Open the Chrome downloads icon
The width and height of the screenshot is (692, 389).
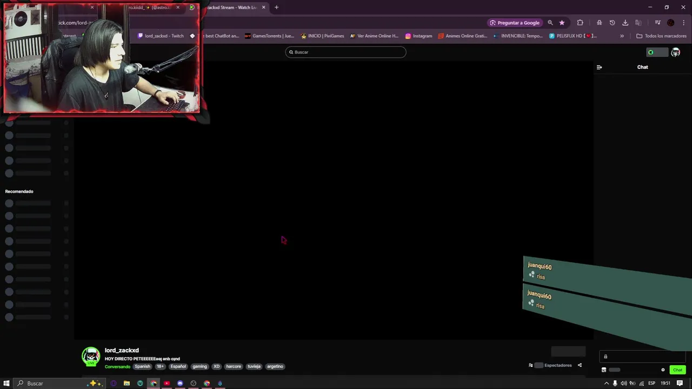[x=625, y=23]
